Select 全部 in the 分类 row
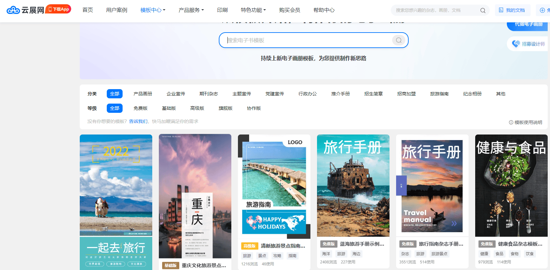The width and height of the screenshot is (550, 270). click(115, 94)
